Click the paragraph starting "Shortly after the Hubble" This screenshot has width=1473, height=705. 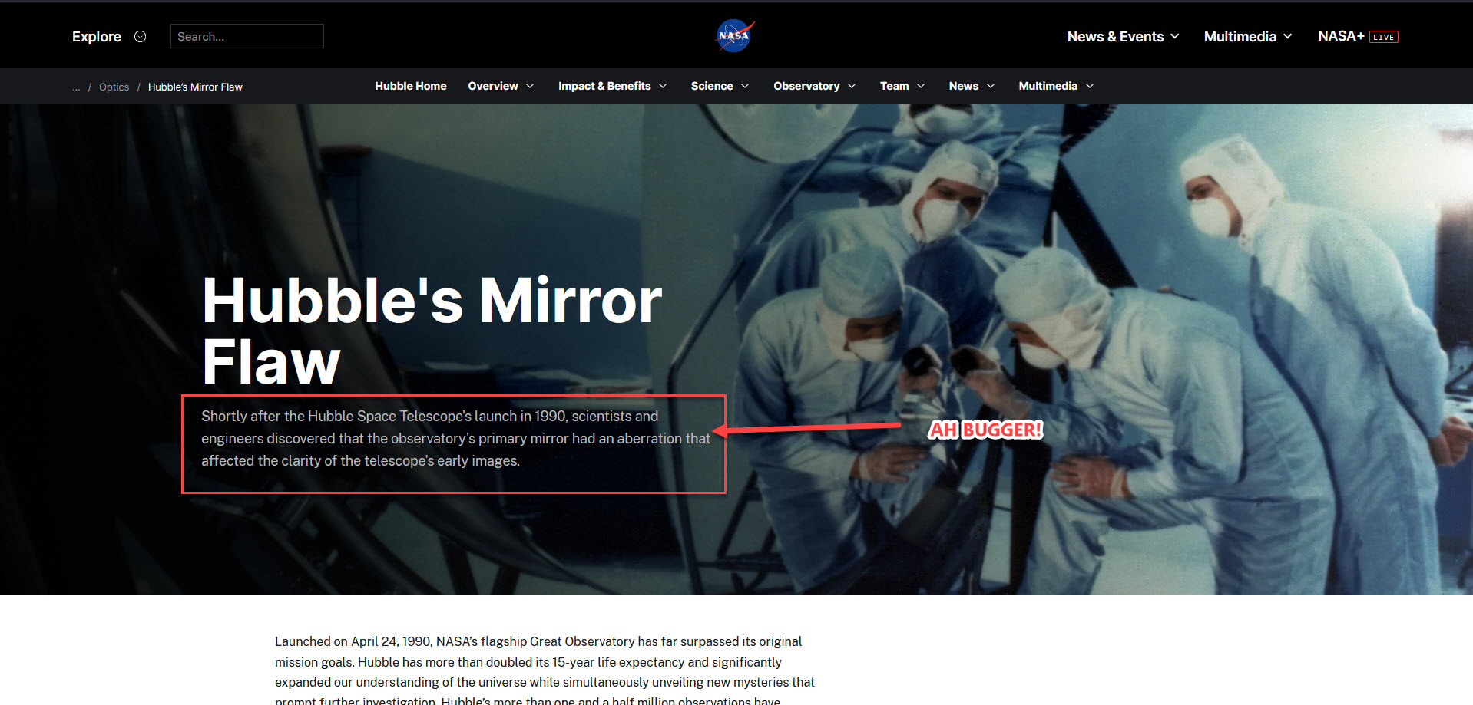pos(455,438)
